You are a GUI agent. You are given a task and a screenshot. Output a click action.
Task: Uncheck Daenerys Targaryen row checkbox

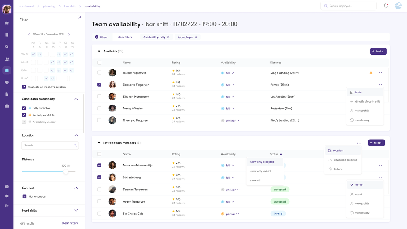click(x=99, y=85)
